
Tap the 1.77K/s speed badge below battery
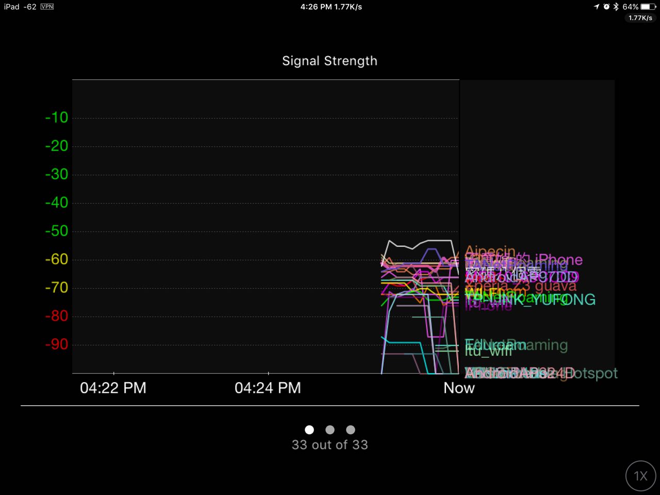pyautogui.click(x=640, y=18)
